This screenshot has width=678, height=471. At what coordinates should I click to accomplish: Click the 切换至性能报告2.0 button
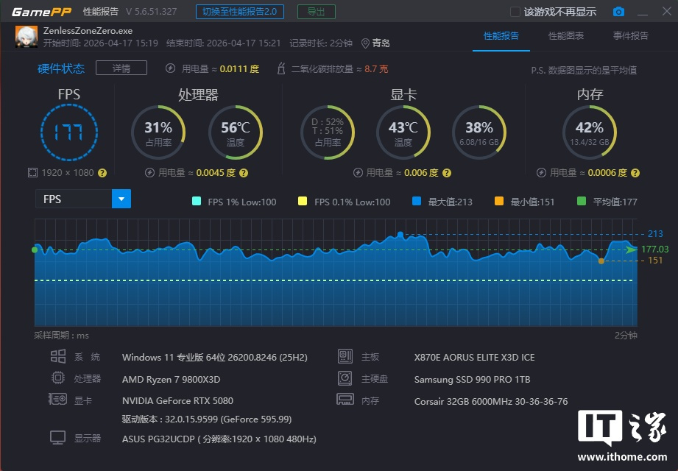(x=239, y=12)
